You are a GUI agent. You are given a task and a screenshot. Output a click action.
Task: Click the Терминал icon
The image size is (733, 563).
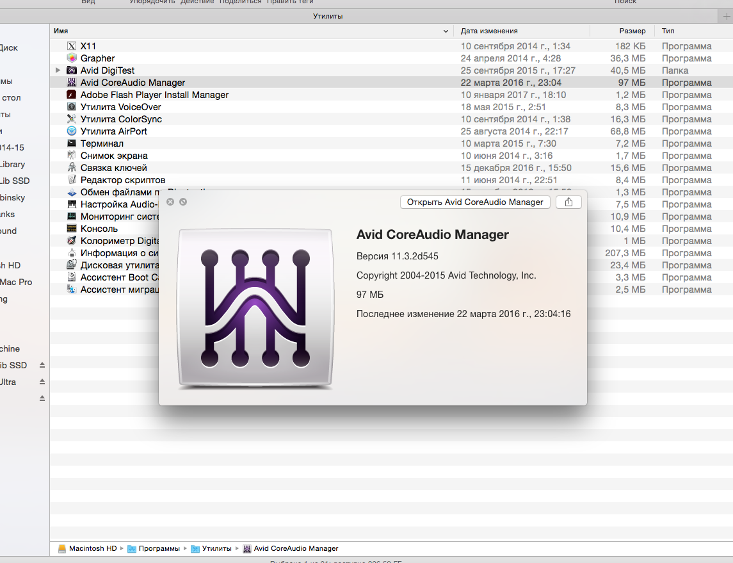[72, 143]
